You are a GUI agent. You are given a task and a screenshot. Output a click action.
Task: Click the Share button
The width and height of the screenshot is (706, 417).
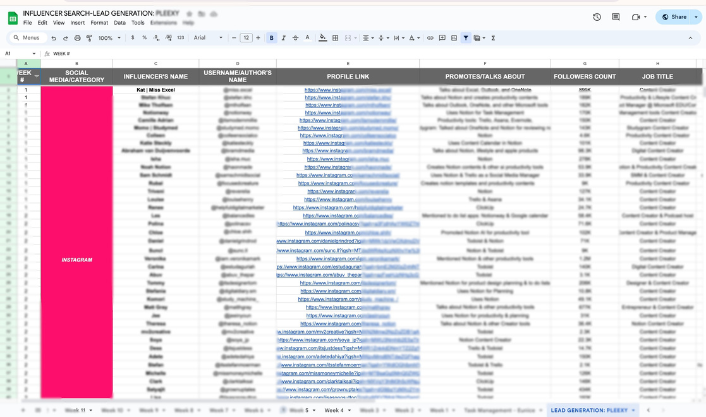click(674, 17)
